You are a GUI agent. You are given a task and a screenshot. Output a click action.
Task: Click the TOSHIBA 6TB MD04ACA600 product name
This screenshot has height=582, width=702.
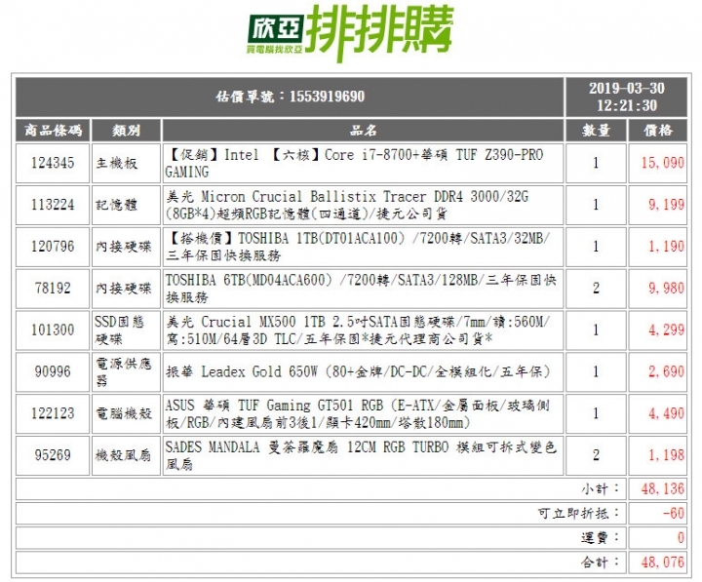click(361, 288)
